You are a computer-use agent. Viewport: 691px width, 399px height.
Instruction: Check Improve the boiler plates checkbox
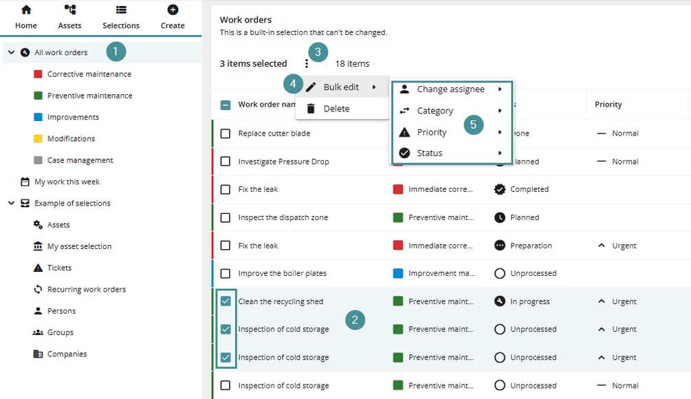(226, 273)
